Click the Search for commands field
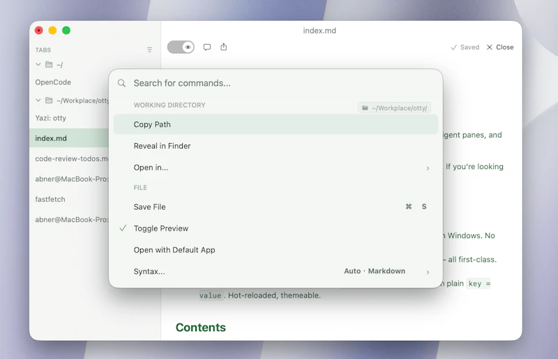 (276, 83)
